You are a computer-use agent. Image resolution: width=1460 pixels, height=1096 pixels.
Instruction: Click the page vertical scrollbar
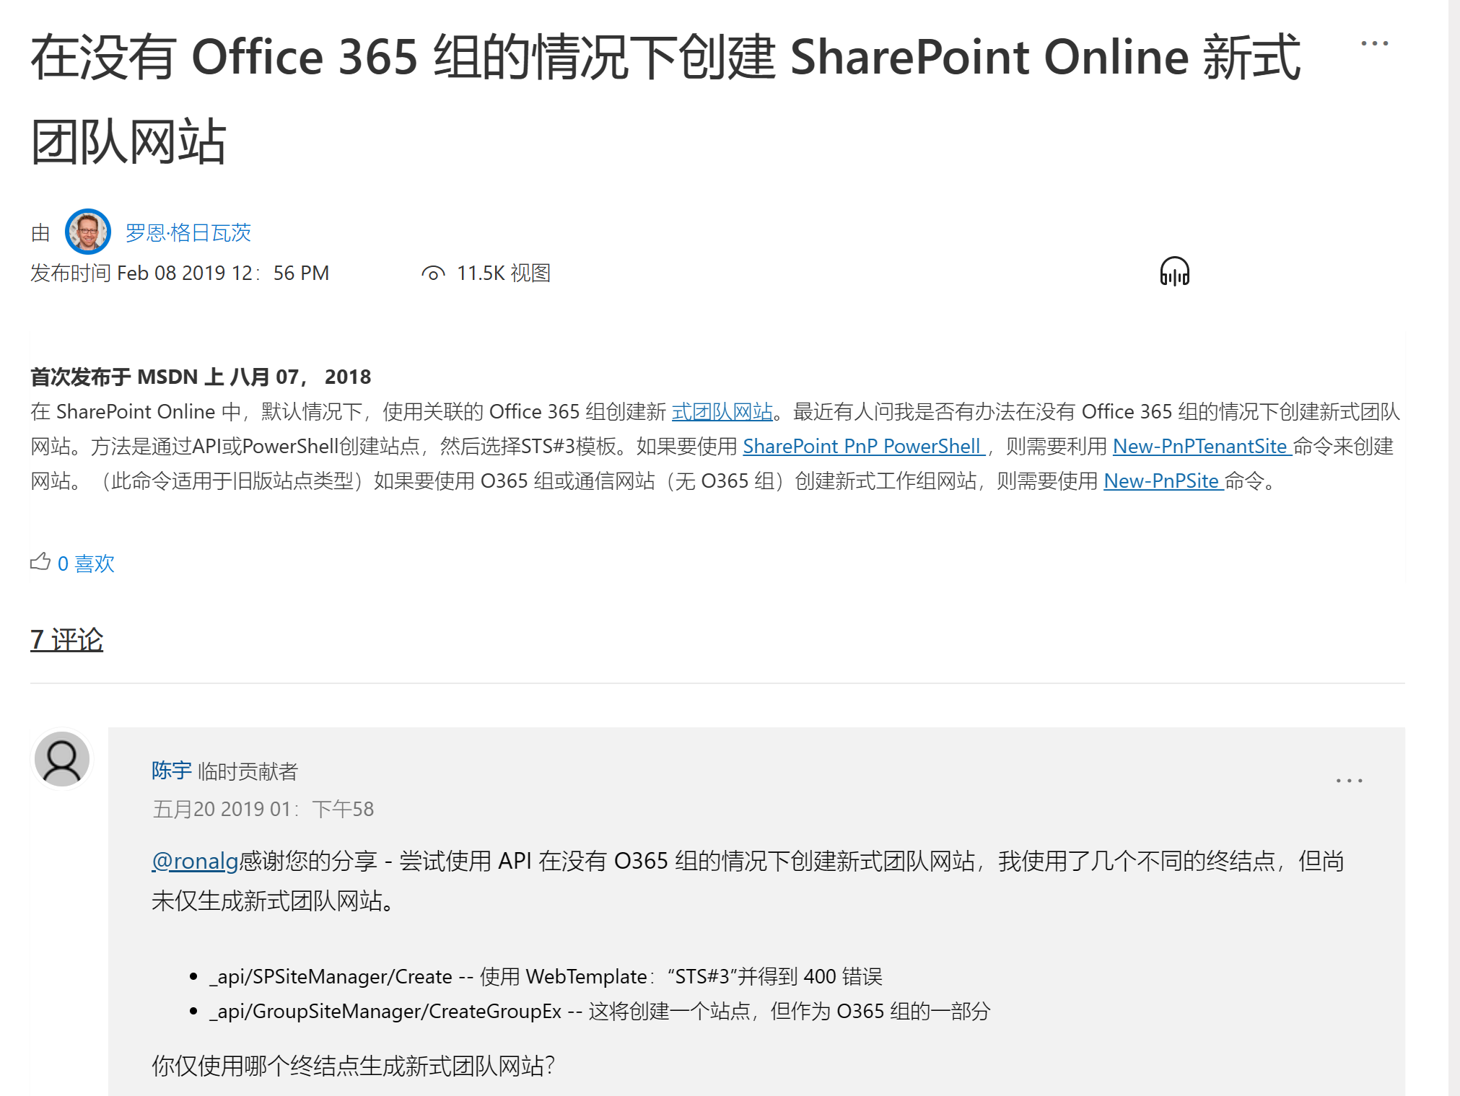pos(1454,548)
